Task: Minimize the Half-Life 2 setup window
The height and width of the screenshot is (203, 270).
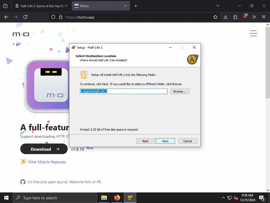Action: pos(170,47)
